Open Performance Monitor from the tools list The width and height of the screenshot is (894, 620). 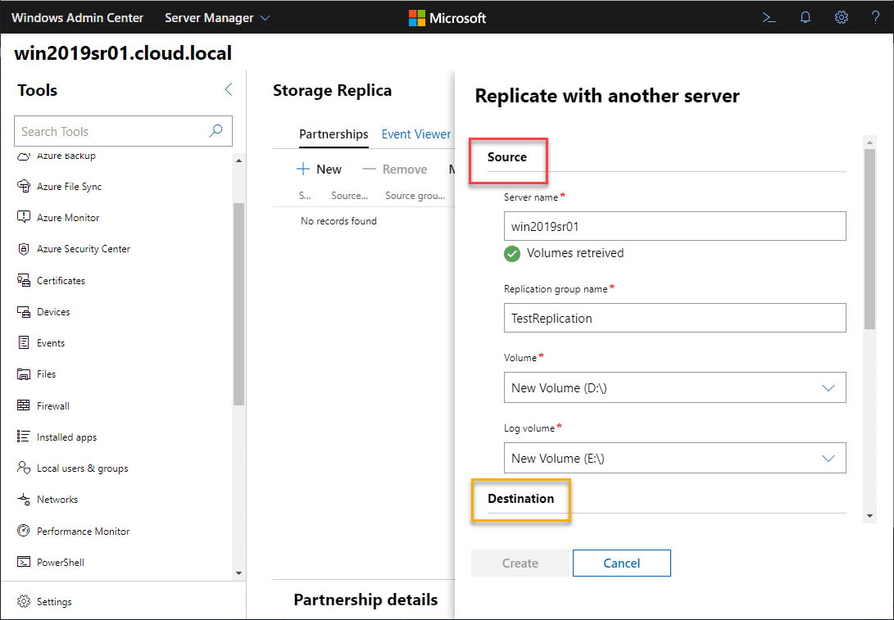(83, 531)
